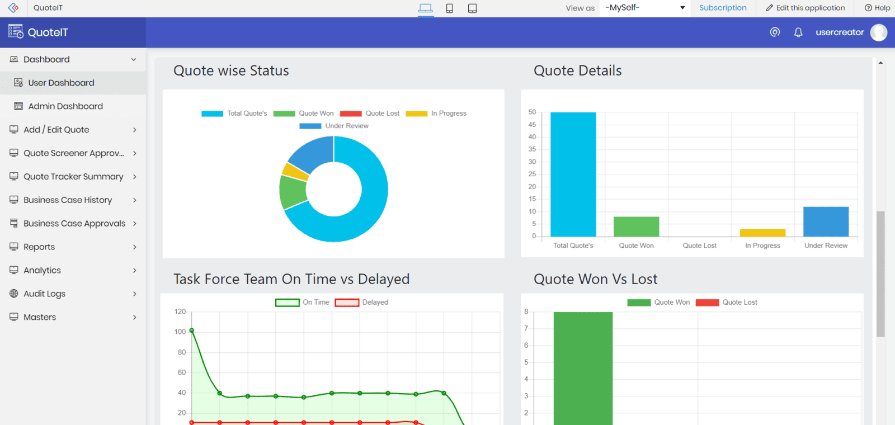Click the Audit Logs globe icon

point(14,294)
